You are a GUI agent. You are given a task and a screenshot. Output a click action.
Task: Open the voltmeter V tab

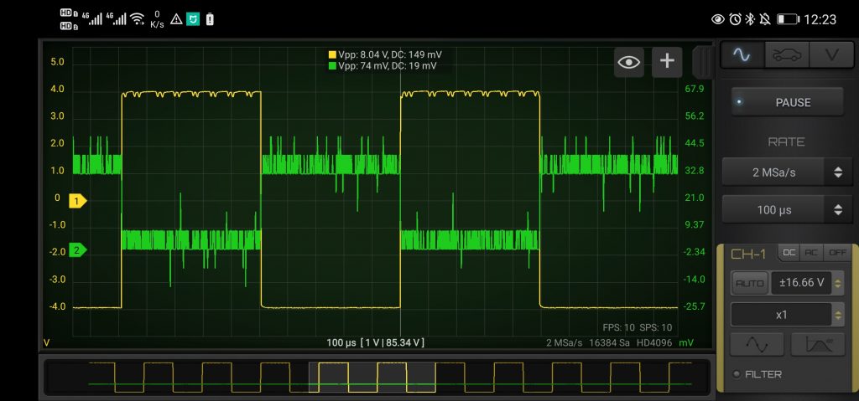point(830,54)
